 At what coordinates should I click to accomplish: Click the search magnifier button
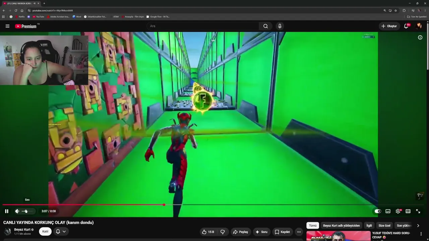tap(265, 26)
